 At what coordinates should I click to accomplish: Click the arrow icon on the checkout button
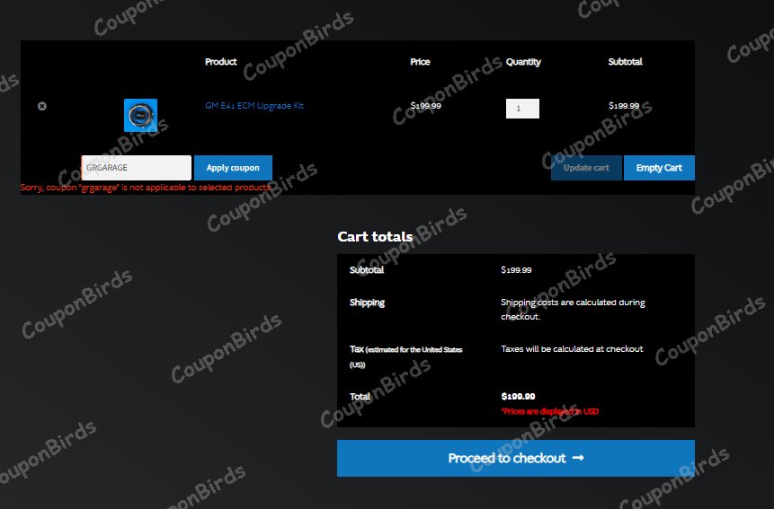point(578,458)
